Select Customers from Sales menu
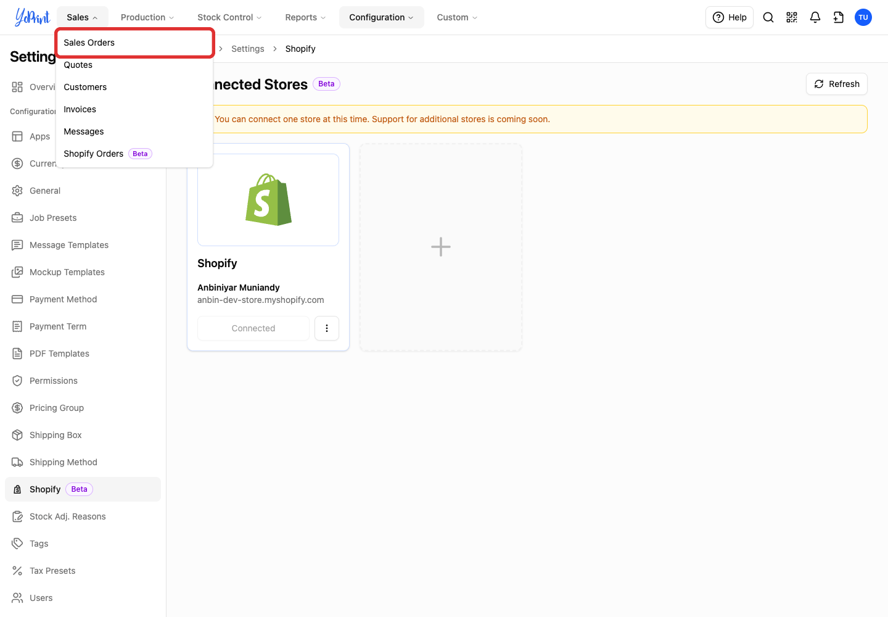The height and width of the screenshot is (617, 888). [x=134, y=87]
